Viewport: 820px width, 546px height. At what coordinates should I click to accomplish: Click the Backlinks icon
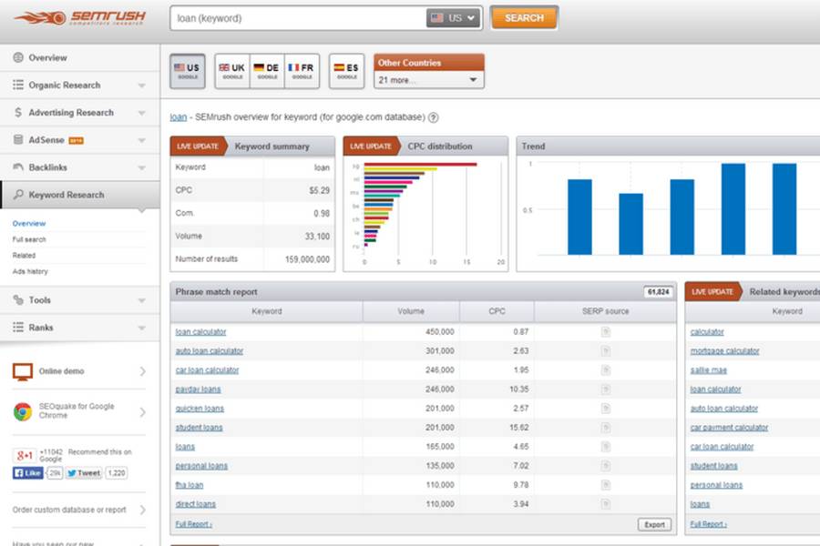[x=18, y=167]
